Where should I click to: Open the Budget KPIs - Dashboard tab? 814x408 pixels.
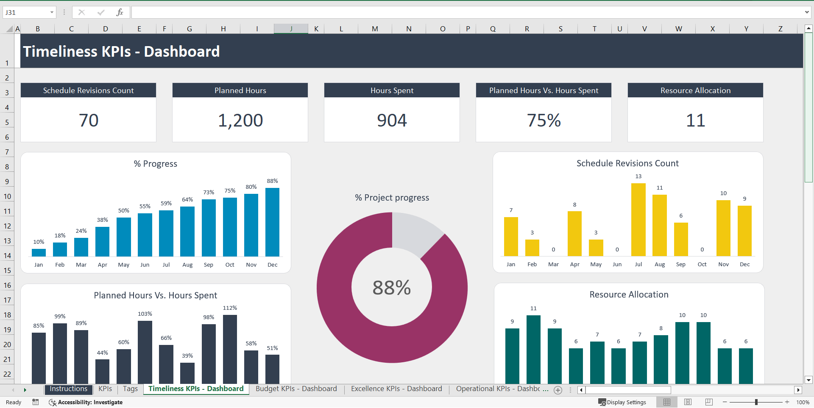[296, 389]
